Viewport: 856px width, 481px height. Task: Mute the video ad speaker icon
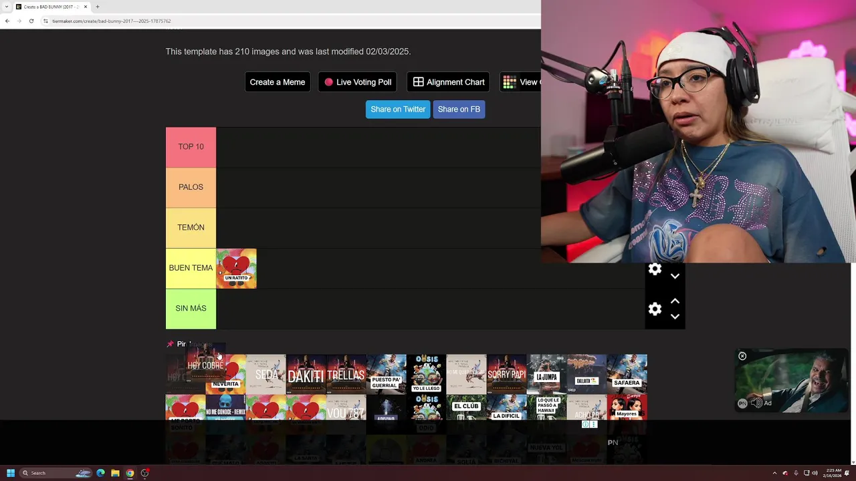pos(757,403)
